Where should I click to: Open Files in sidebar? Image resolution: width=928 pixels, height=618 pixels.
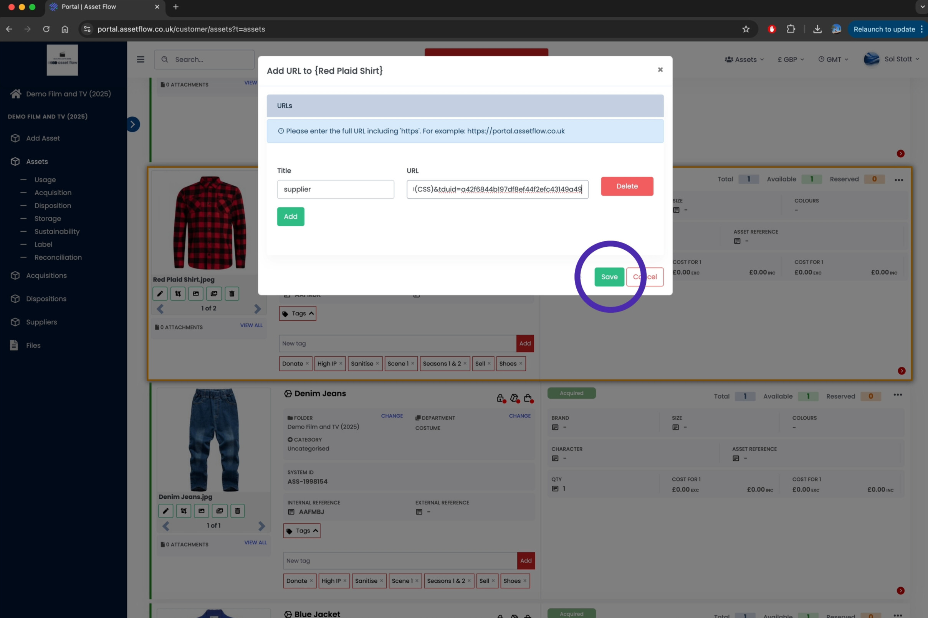click(x=26, y=345)
